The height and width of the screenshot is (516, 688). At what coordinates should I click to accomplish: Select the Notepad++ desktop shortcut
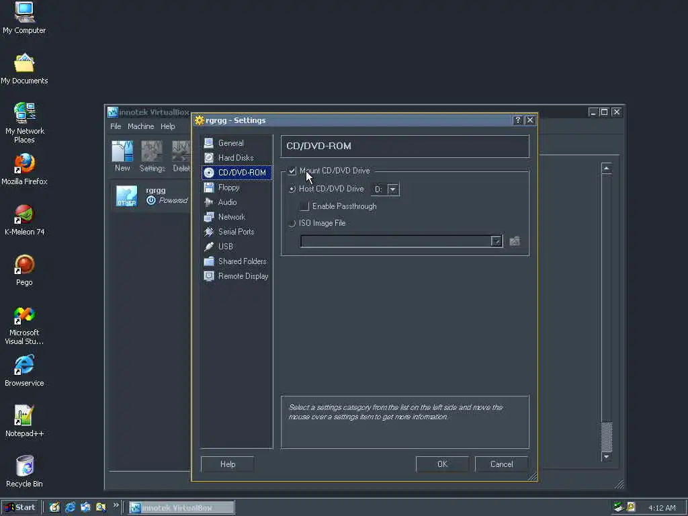pyautogui.click(x=24, y=421)
